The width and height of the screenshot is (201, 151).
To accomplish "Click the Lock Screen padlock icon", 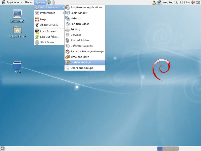I will pos(37,31).
